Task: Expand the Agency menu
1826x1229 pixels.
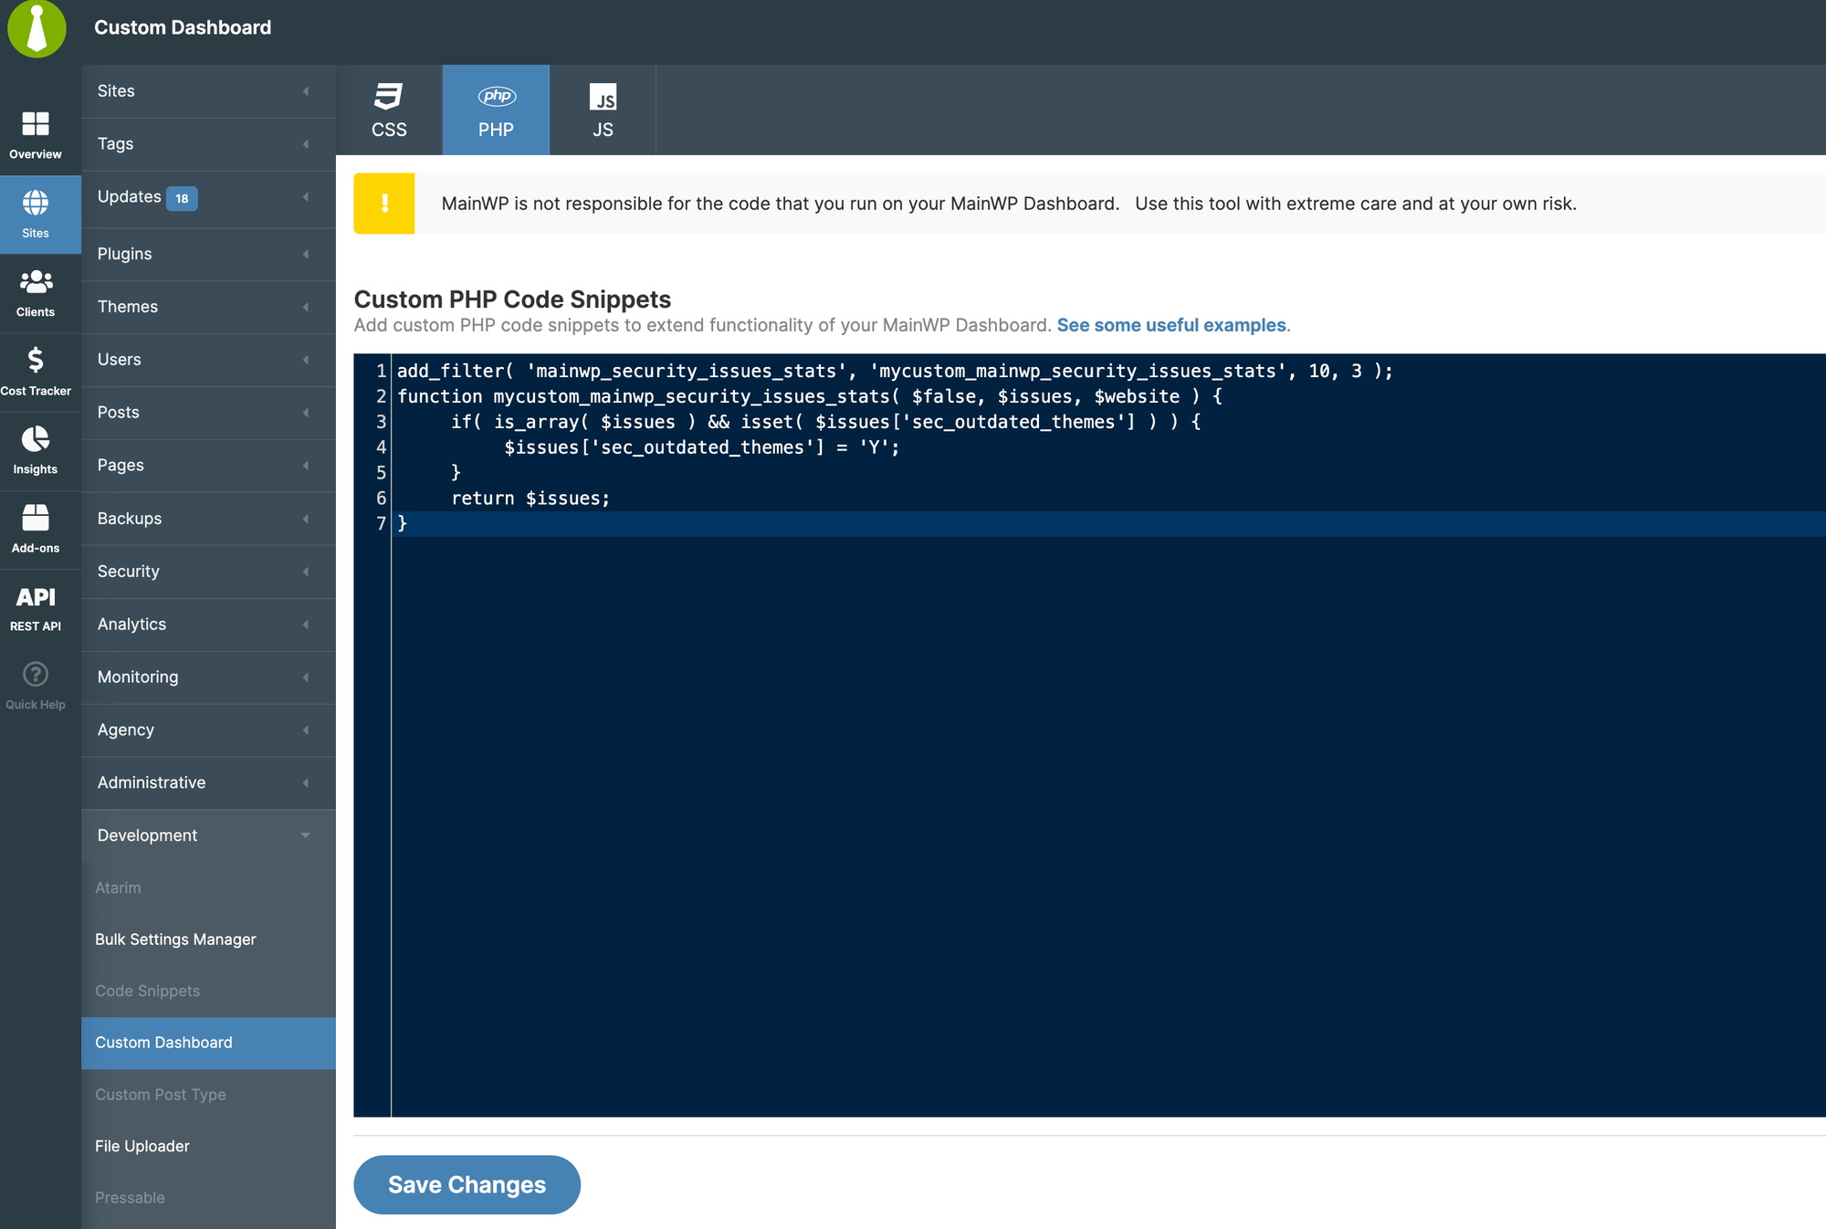Action: click(208, 730)
